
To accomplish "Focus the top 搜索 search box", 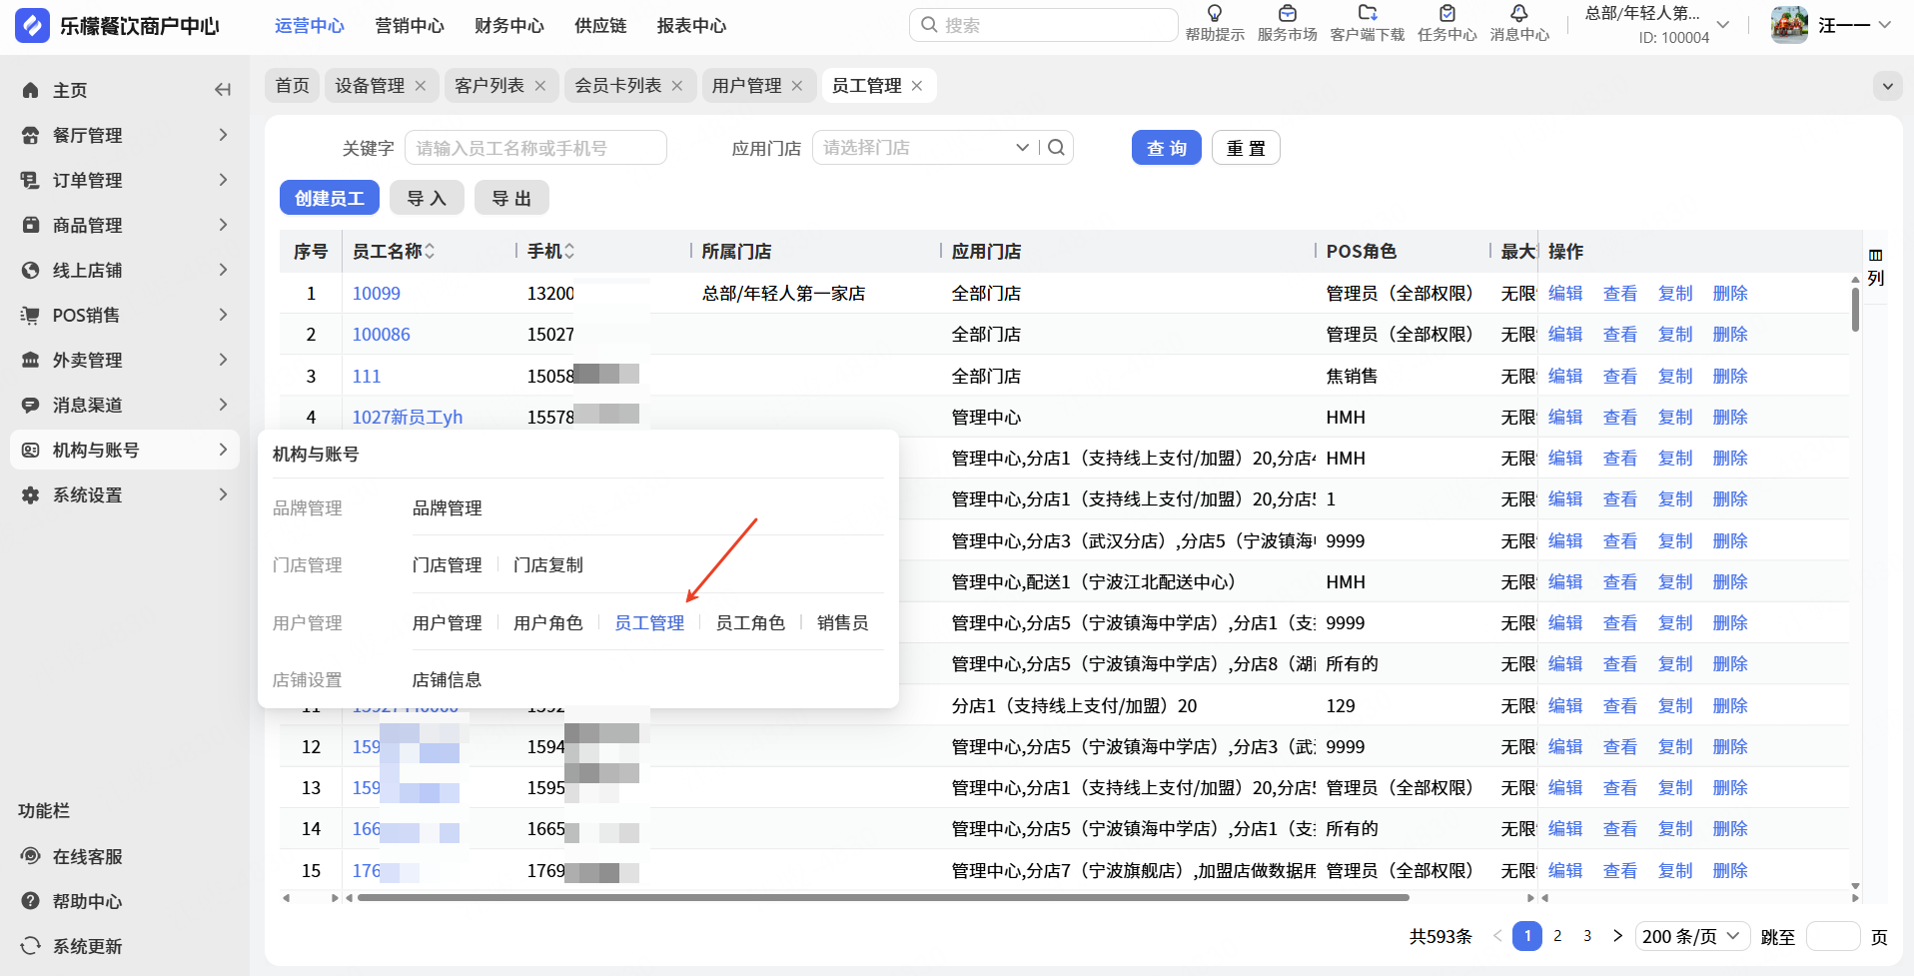I will tap(1044, 25).
